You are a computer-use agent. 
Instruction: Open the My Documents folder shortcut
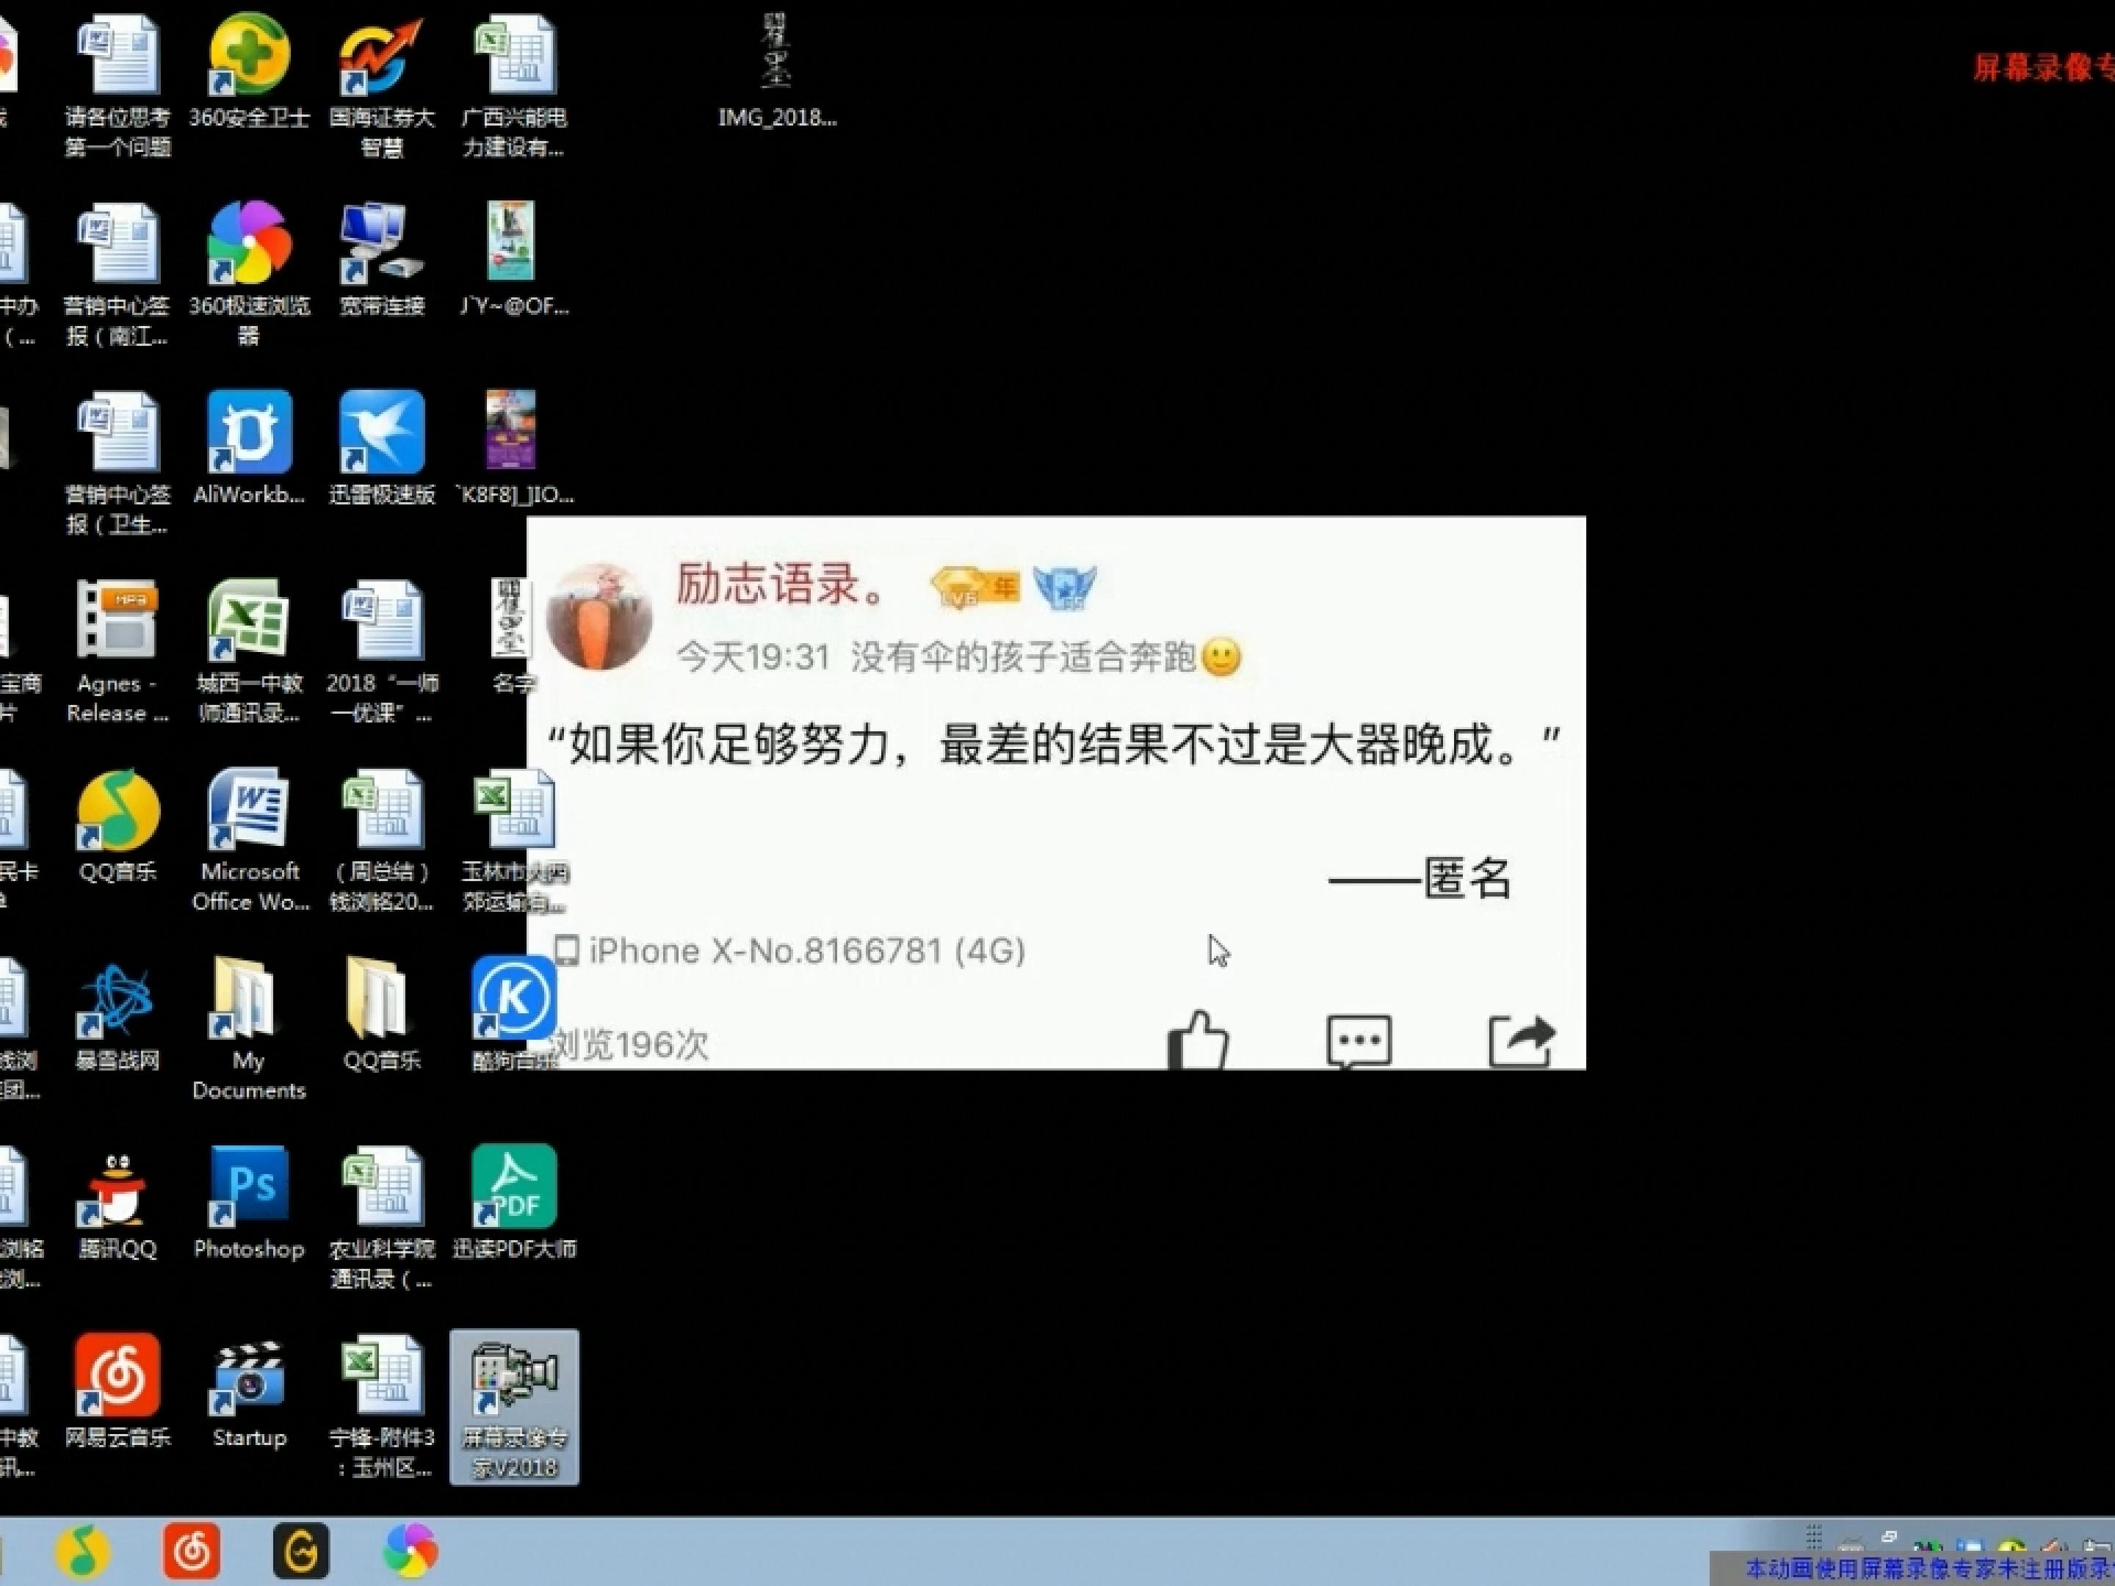pyautogui.click(x=249, y=1029)
